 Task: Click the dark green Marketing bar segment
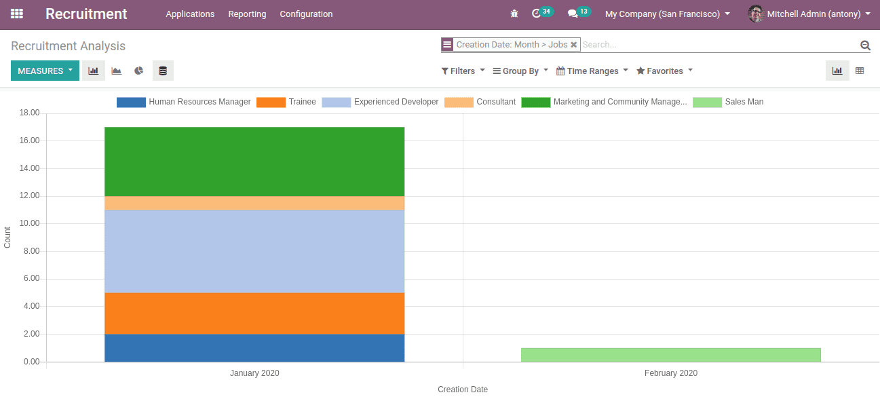[254, 162]
